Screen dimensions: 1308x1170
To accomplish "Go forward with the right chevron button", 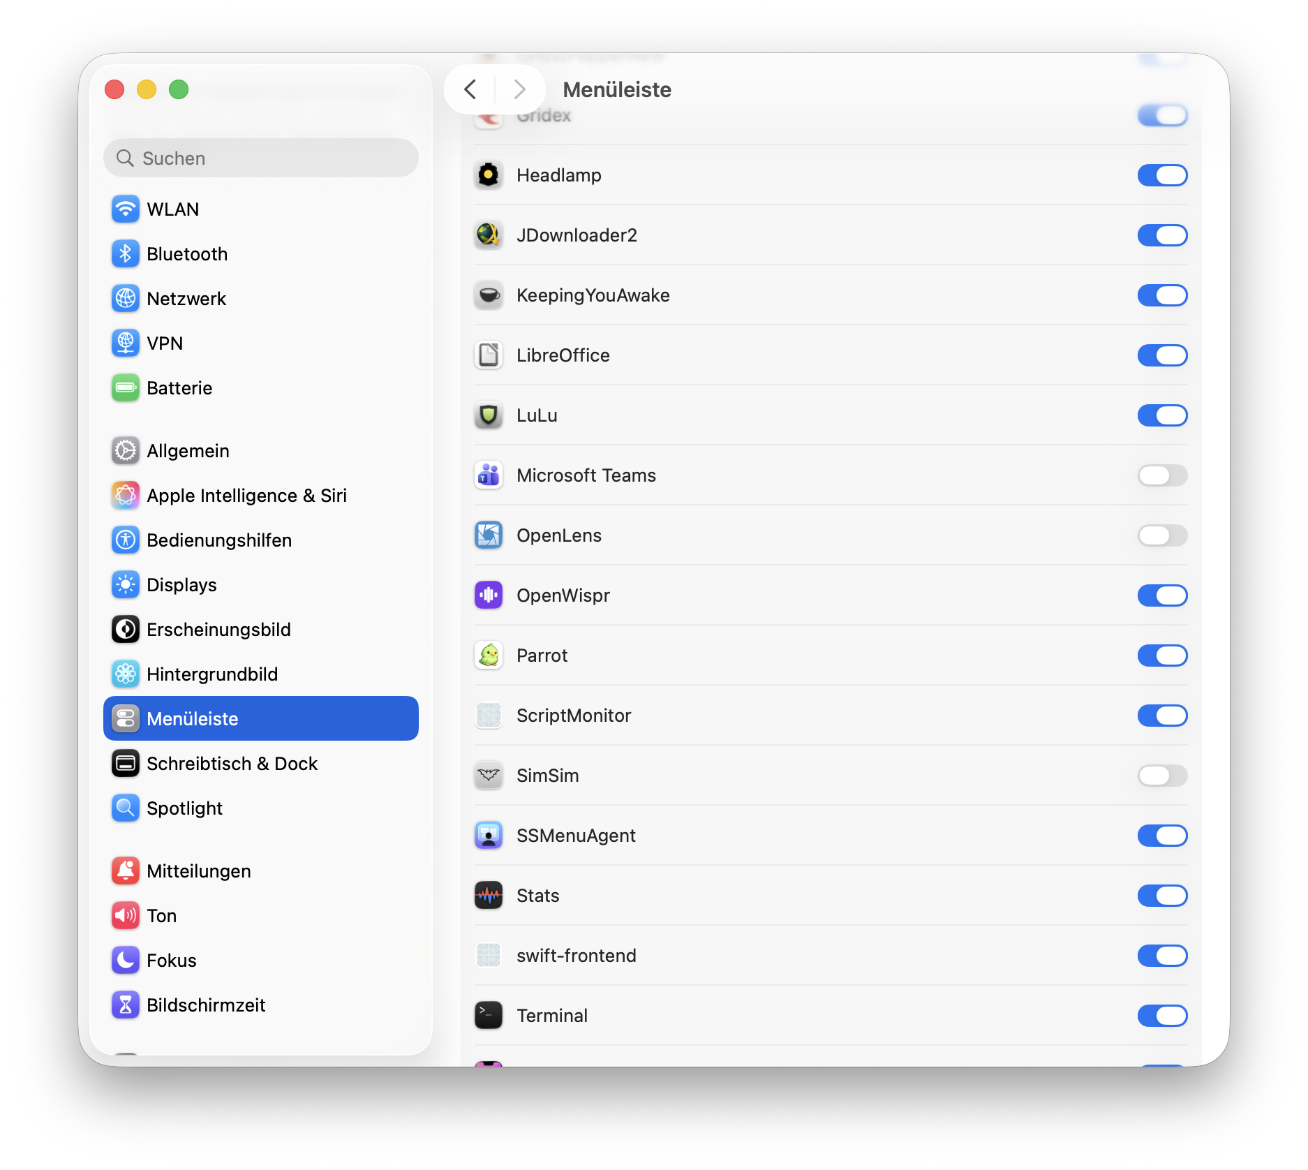I will [519, 89].
